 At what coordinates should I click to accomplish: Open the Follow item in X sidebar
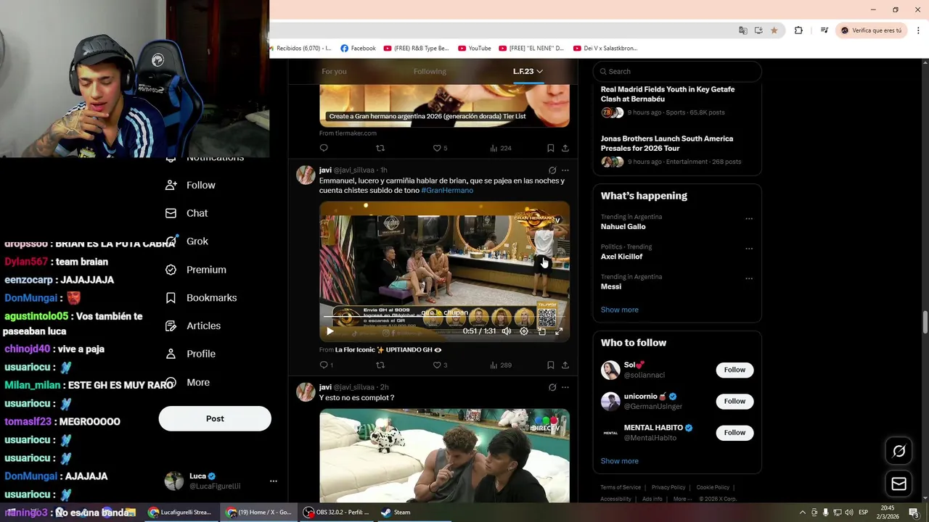191,185
